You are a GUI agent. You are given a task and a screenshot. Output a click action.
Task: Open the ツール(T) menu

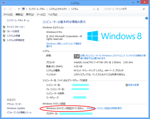coord(41,14)
